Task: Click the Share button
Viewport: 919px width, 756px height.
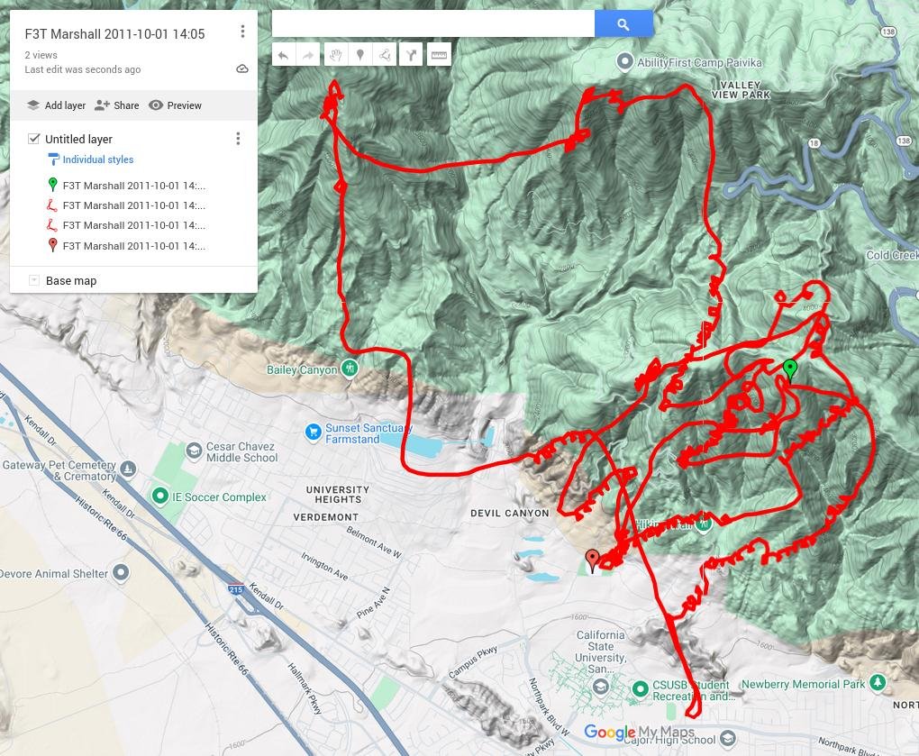Action: pyautogui.click(x=116, y=105)
